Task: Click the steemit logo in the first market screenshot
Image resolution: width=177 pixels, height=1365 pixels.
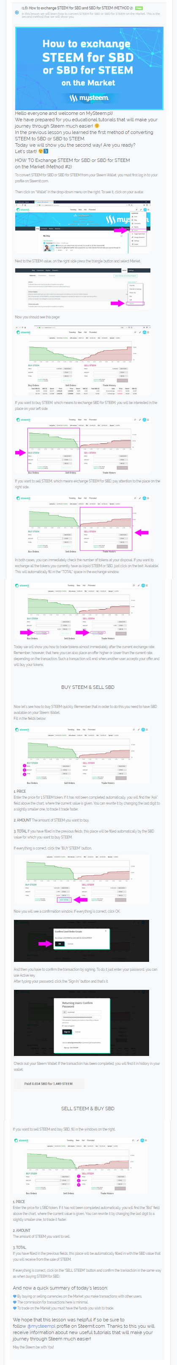Action: coord(24,332)
